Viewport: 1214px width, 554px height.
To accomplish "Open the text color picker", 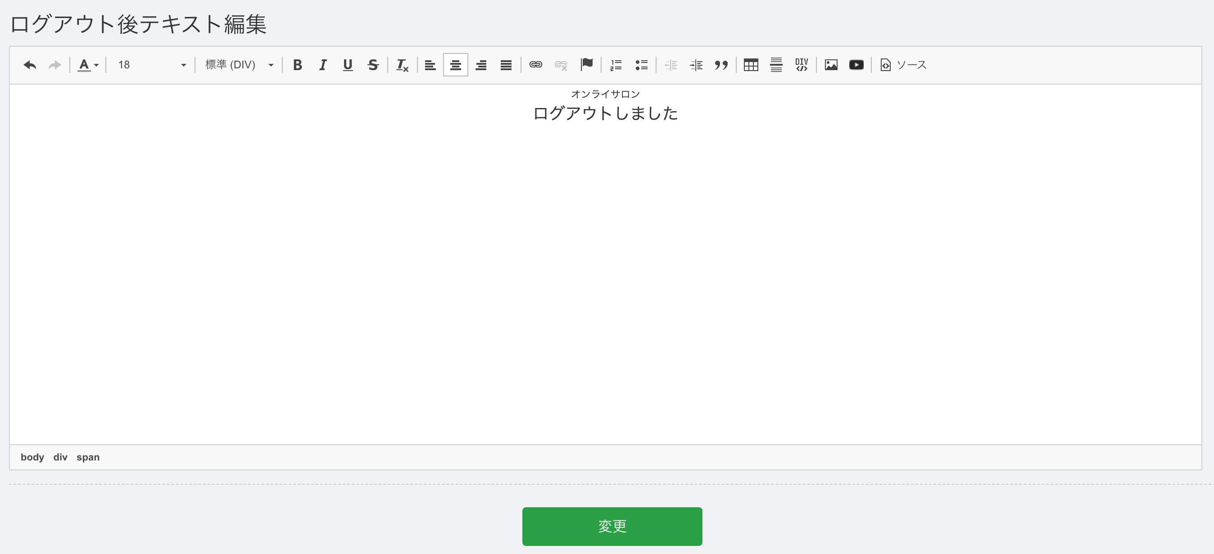I will [88, 65].
